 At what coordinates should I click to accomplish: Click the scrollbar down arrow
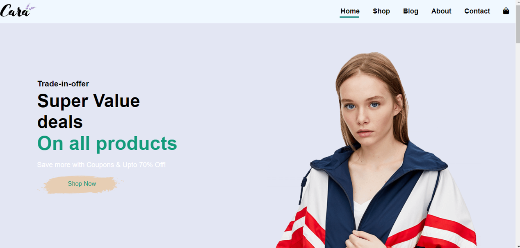[x=518, y=245]
